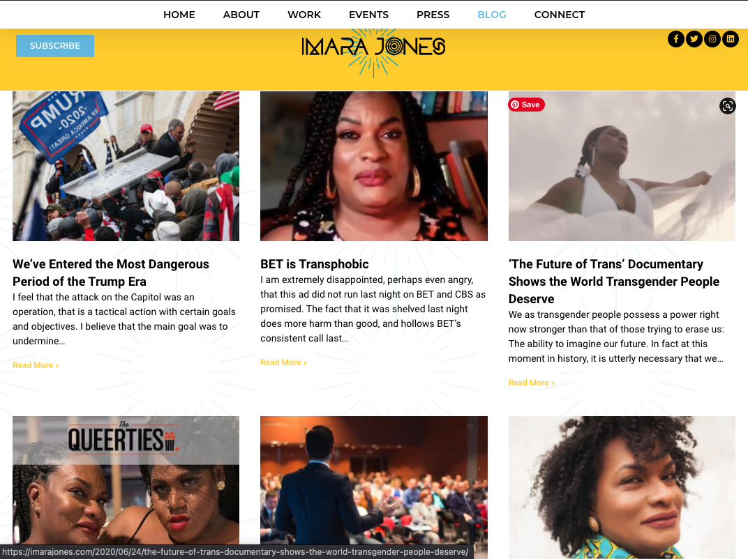Image resolution: width=748 pixels, height=559 pixels.
Task: Open the Capitol riot article thumbnail
Action: click(126, 167)
